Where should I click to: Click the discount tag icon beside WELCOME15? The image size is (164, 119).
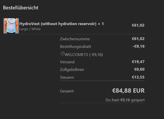[x=62, y=54]
